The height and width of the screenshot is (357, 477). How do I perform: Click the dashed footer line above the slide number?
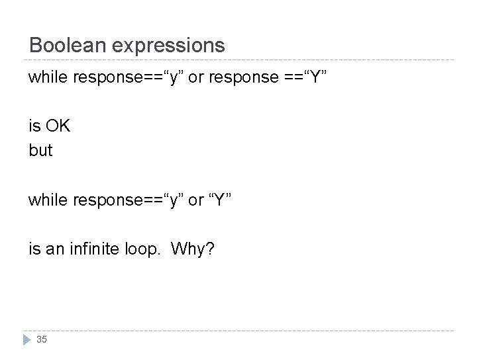tap(238, 331)
